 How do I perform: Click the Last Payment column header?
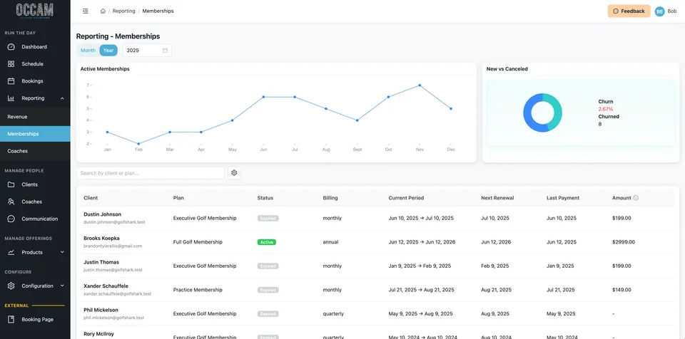coord(563,198)
